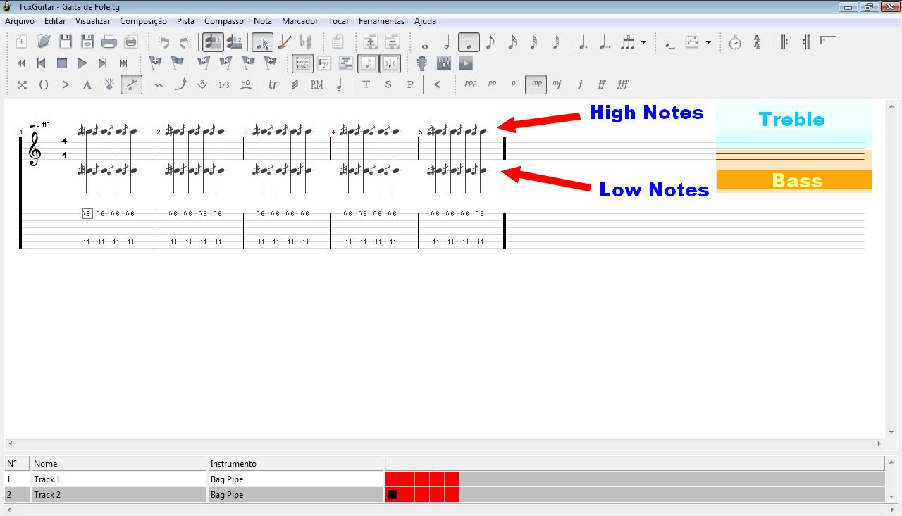Click the boxed 66 tablature note
The image size is (902, 516).
coord(87,213)
